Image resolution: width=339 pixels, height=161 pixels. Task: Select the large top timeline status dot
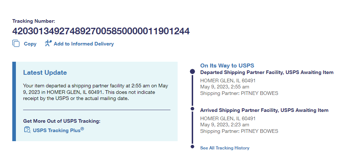pos(192,72)
